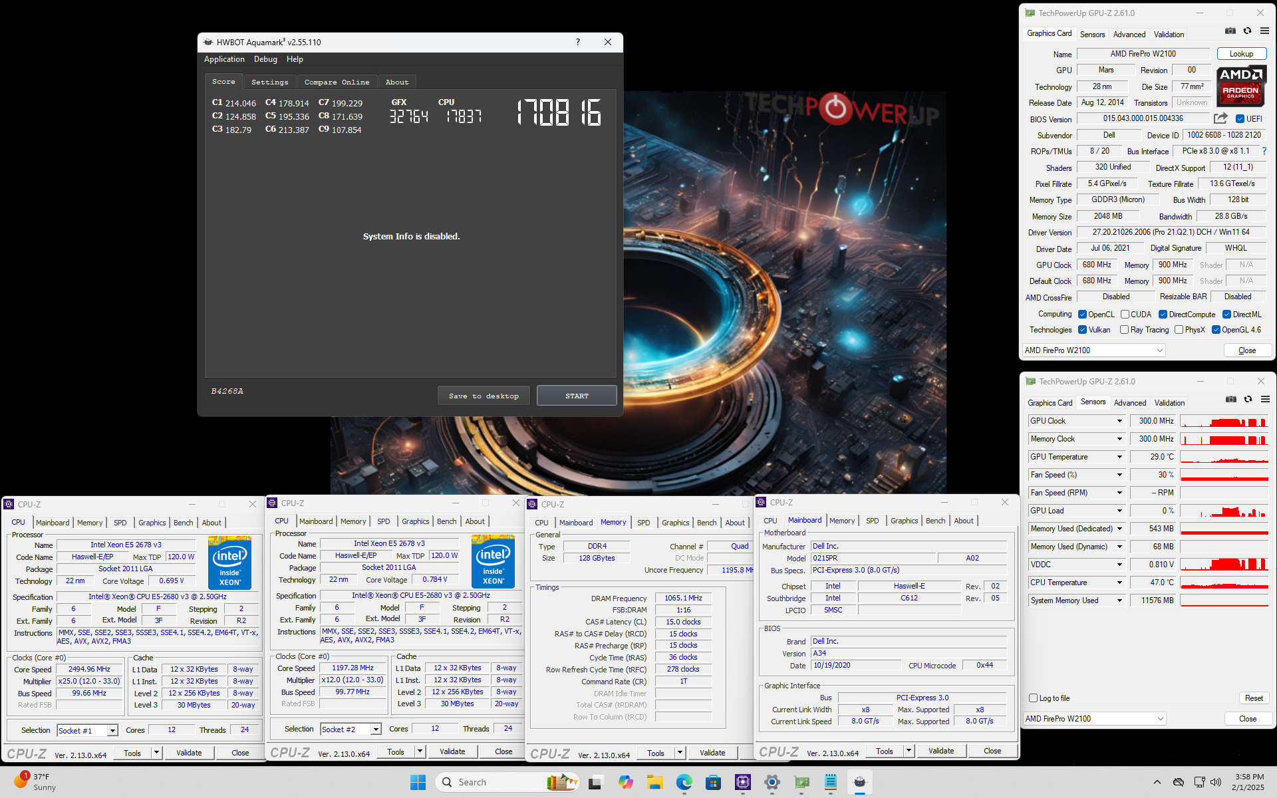The image size is (1277, 798).
Task: Open hamburger menu in top GPU-Z window
Action: tap(1264, 31)
